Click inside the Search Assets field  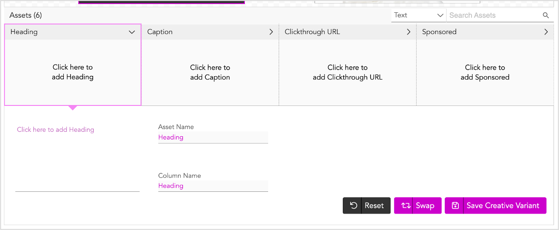pyautogui.click(x=495, y=15)
